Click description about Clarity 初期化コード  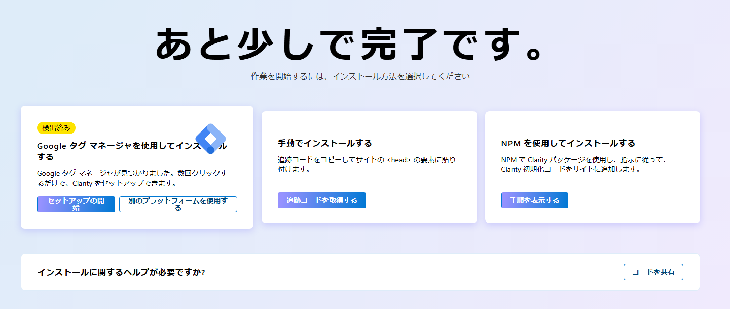pyautogui.click(x=583, y=165)
